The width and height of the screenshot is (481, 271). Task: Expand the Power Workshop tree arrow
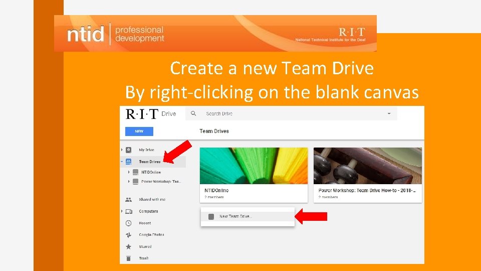click(x=129, y=182)
